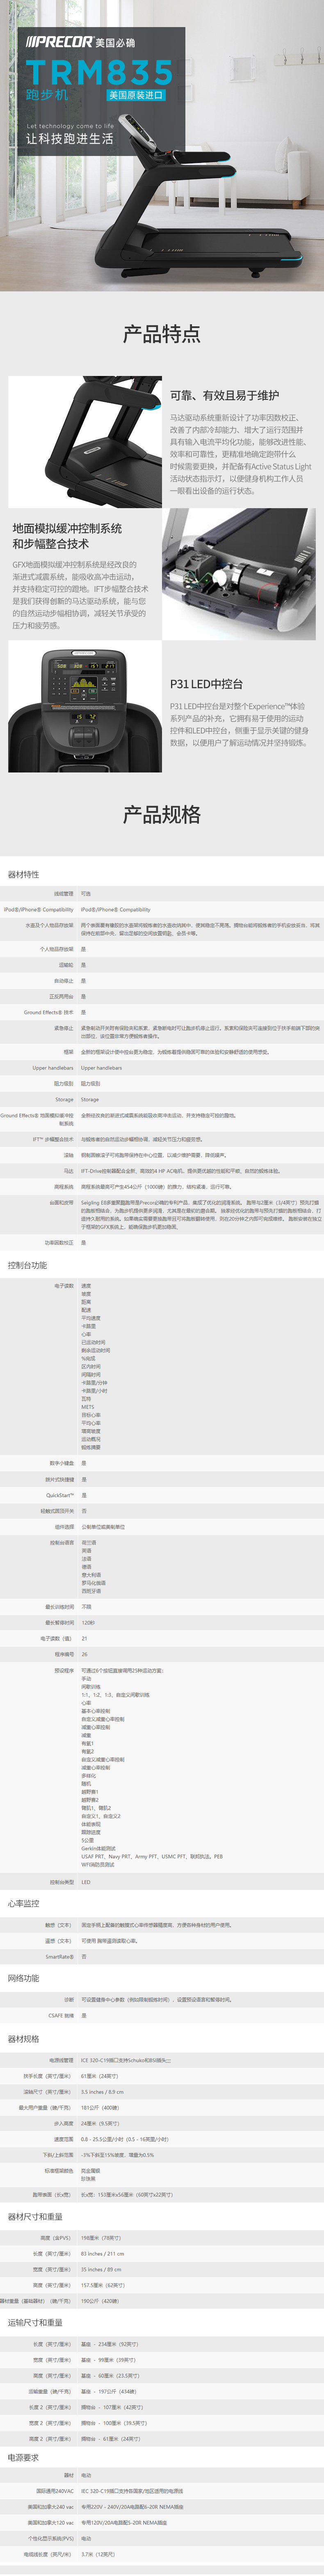Click the Upper handlebars row label
The width and height of the screenshot is (324, 2576).
53,1068
